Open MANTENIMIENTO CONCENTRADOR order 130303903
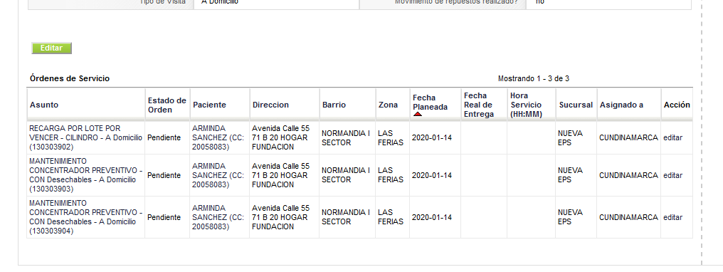Viewport: 723px width, 272px height. (86, 175)
